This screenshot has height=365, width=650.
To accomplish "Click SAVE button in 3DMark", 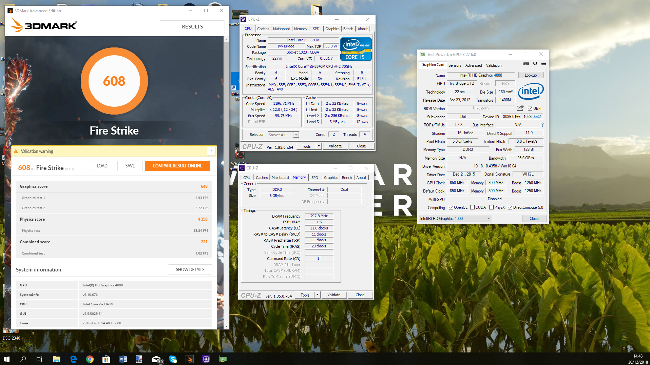I will pos(130,166).
